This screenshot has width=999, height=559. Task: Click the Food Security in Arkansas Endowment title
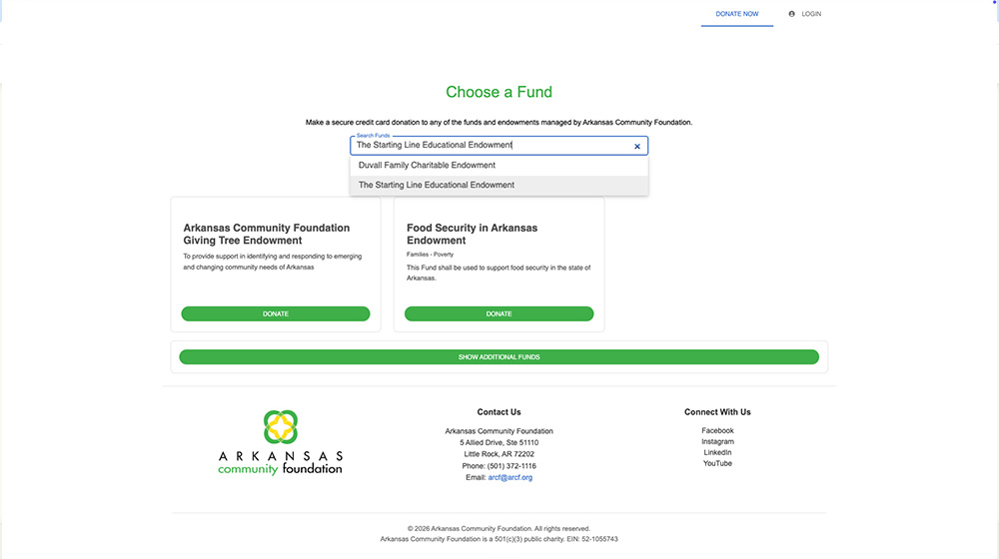473,235
